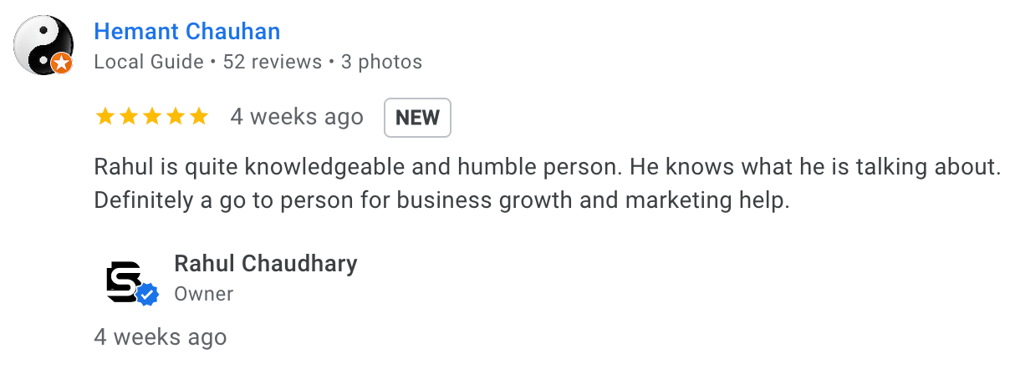
Task: Click the review line starting "Rahul is quite knowledgeable"
Action: [x=547, y=167]
